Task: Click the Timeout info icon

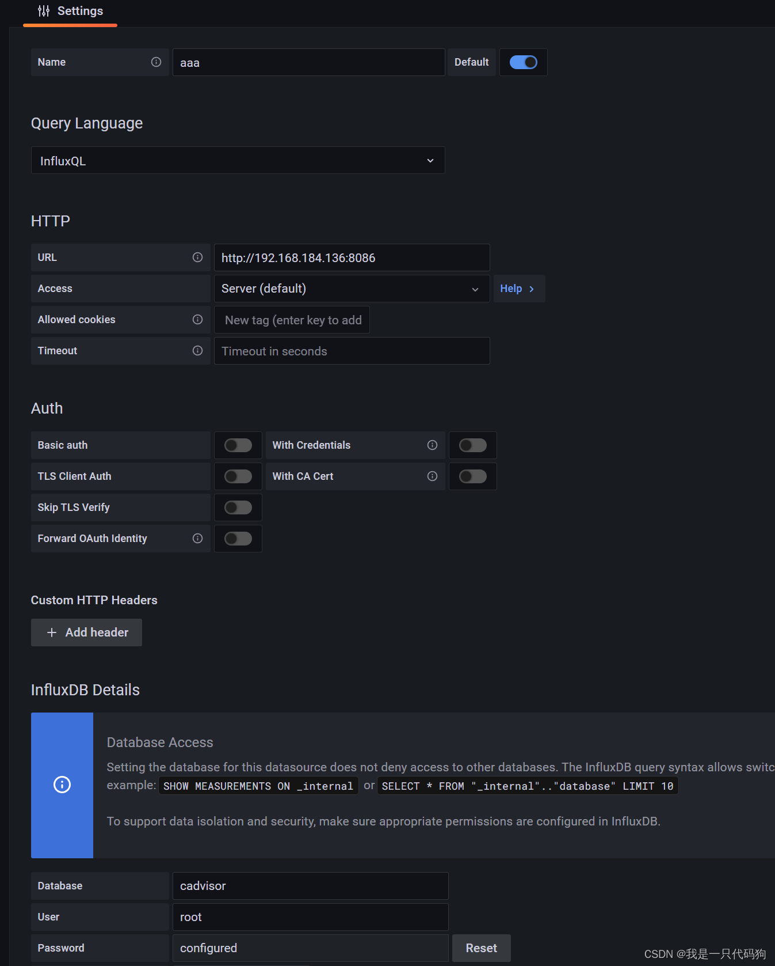Action: pyautogui.click(x=197, y=351)
